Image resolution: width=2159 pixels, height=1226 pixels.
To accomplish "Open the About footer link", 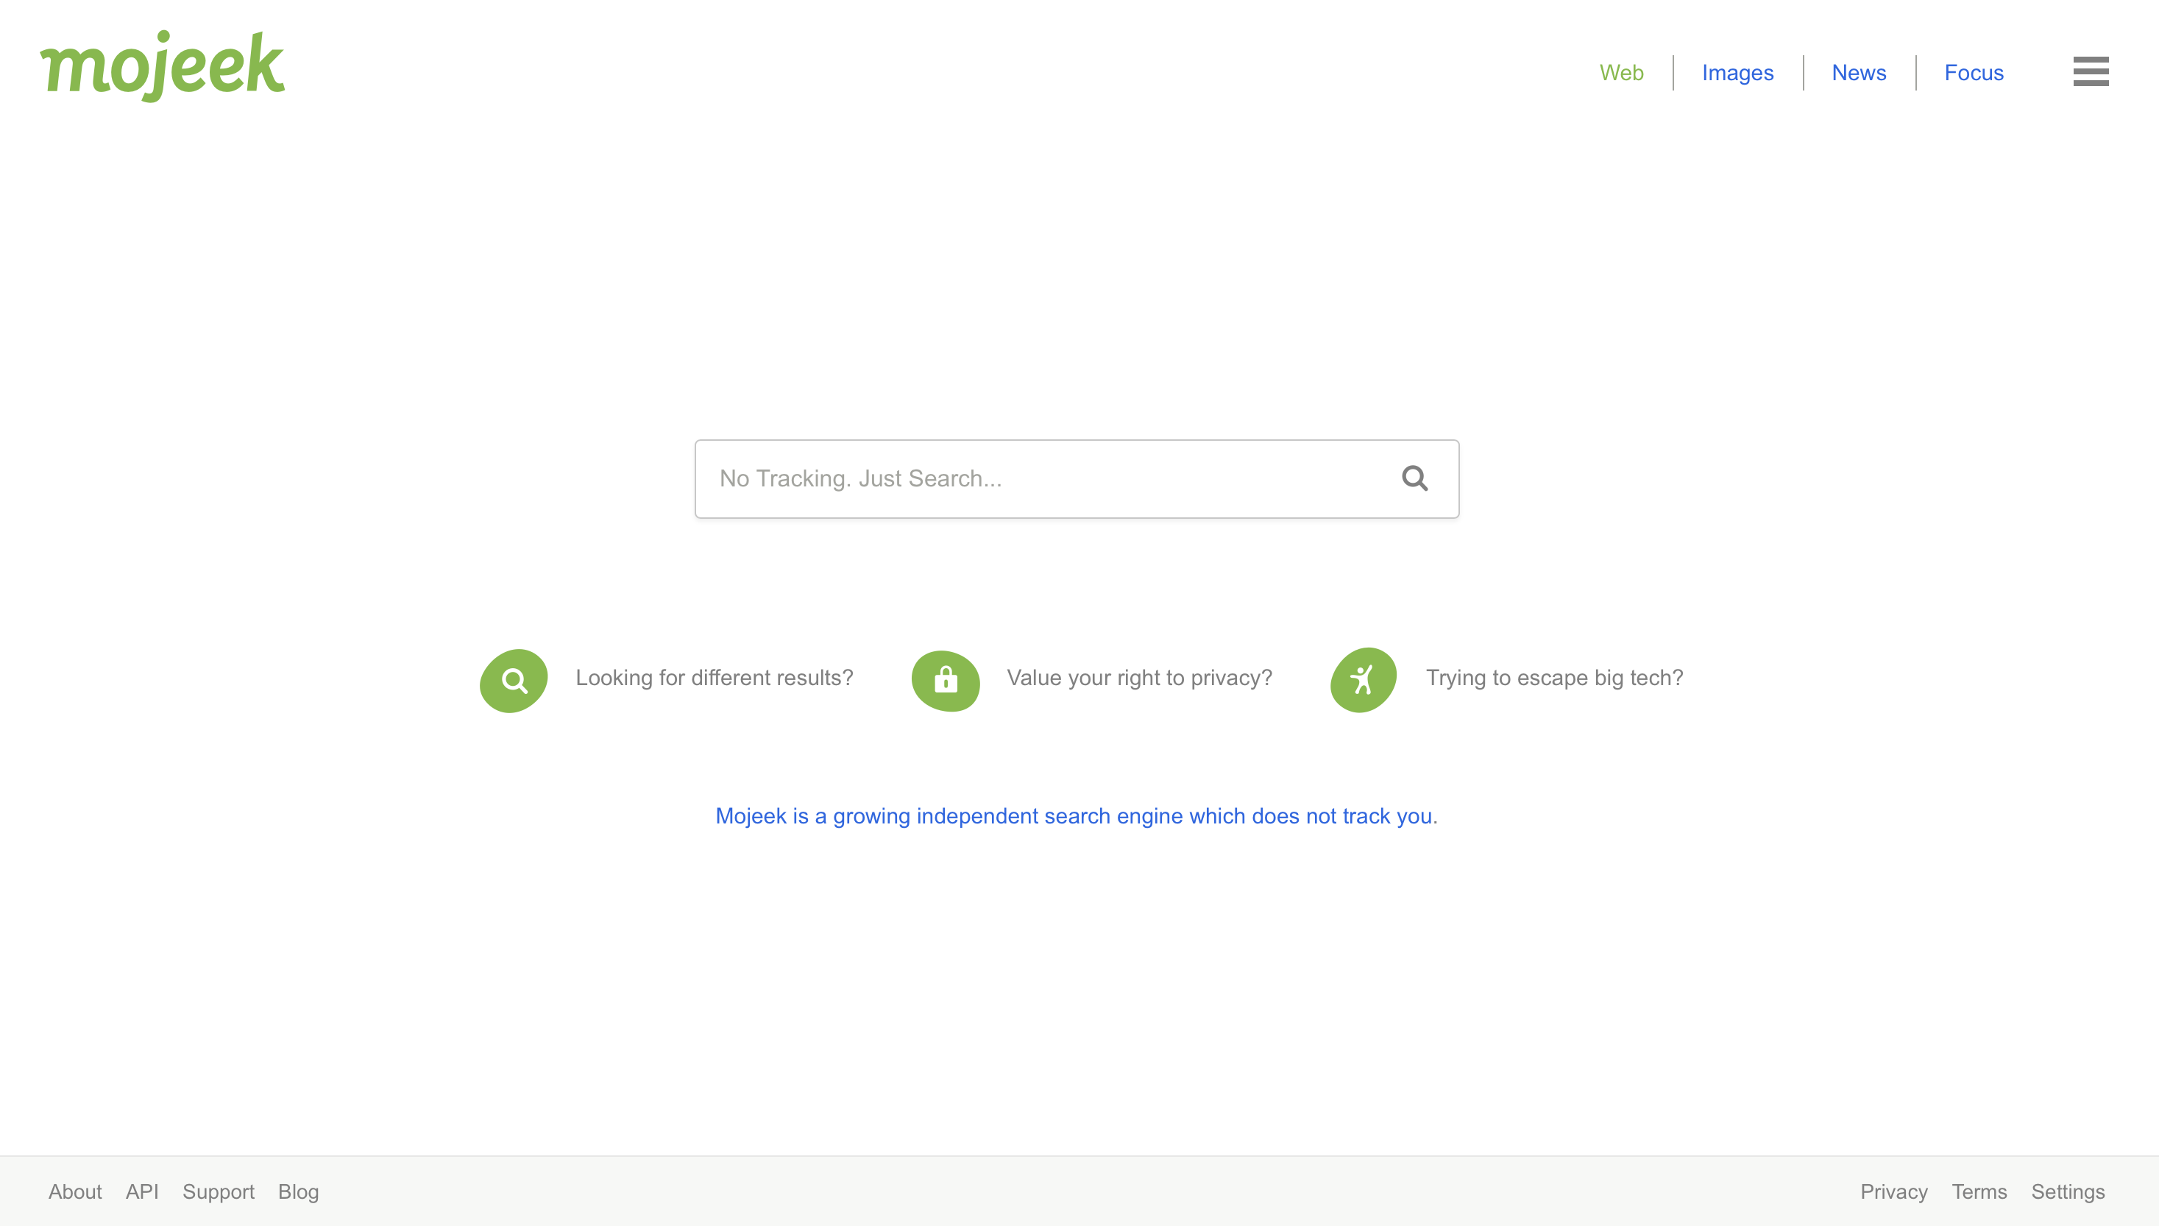I will [x=75, y=1191].
